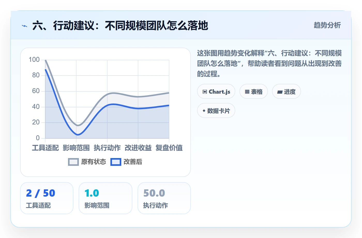Click the 100 y-axis value
The width and height of the screenshot is (362, 238).
tap(34, 59)
